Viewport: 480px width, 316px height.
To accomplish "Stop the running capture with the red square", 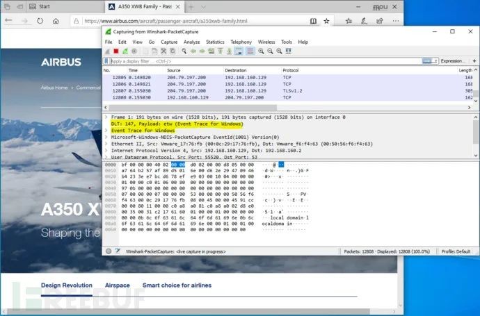I will pyautogui.click(x=116, y=51).
